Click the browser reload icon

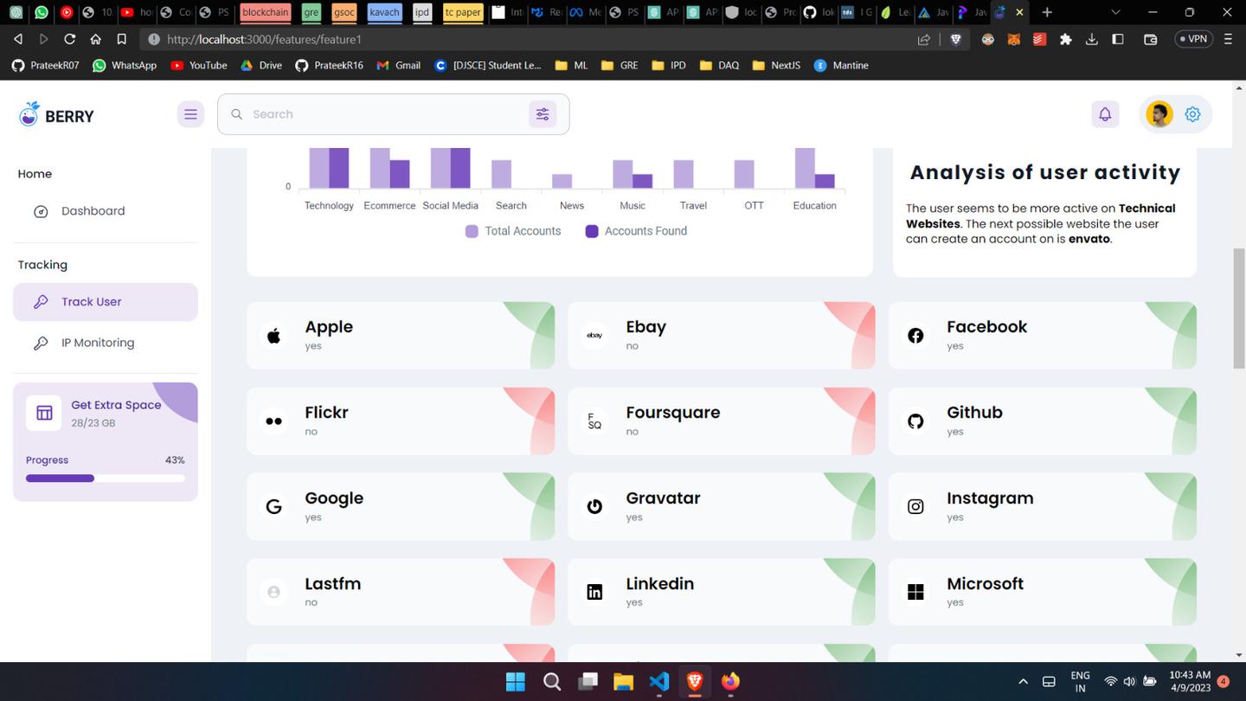(x=69, y=39)
